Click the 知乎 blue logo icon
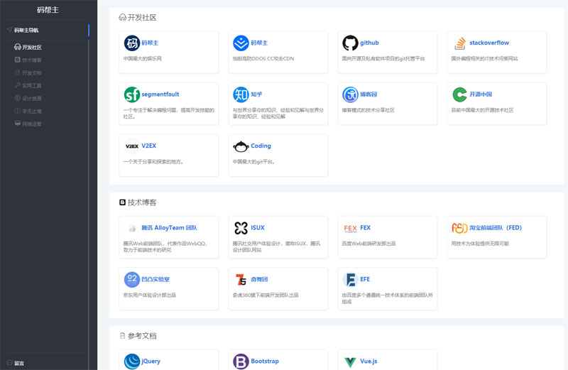The height and width of the screenshot is (370, 568). tap(241, 94)
